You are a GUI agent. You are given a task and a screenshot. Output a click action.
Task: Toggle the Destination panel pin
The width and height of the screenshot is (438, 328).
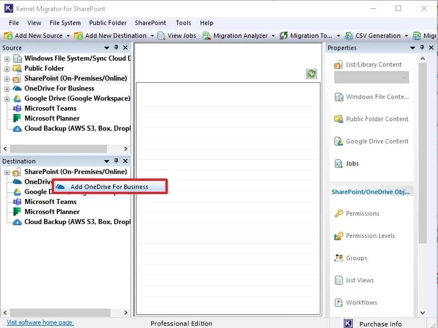click(116, 161)
